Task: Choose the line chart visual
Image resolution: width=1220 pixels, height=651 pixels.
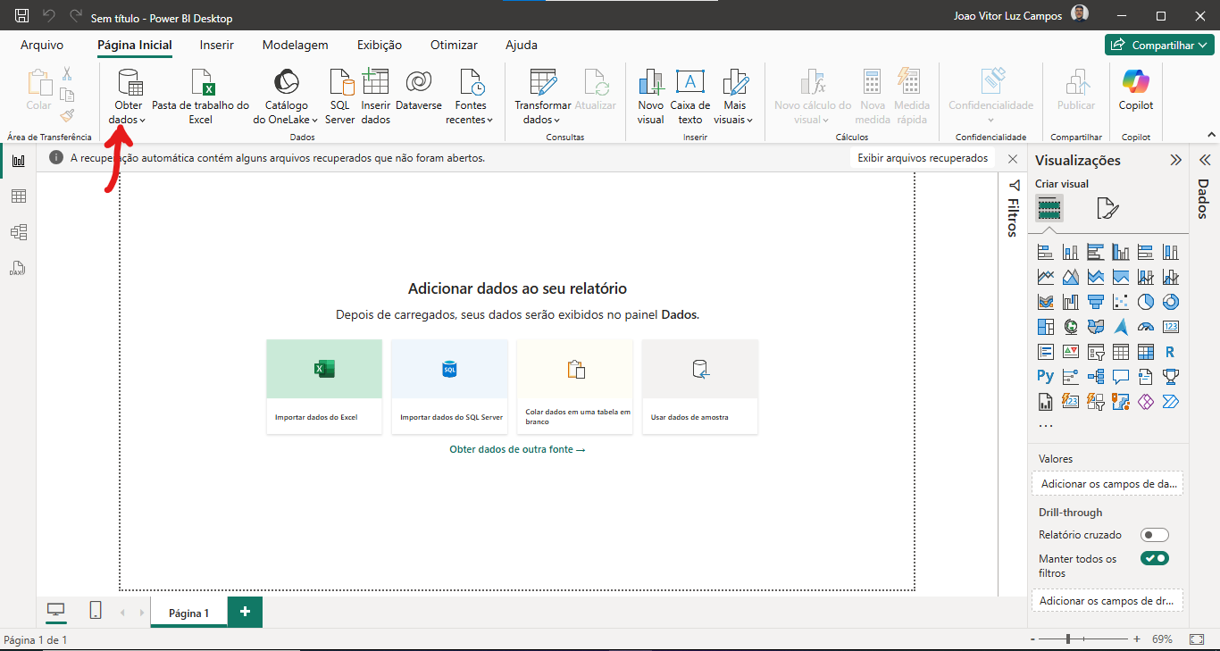Action: (1046, 277)
